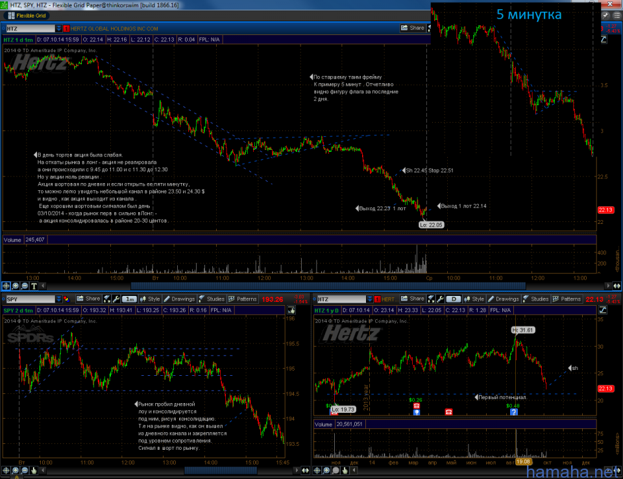This screenshot has width=623, height=479.
Task: Click expand time axis icon at top chart bottom-right
Action: click(617, 286)
